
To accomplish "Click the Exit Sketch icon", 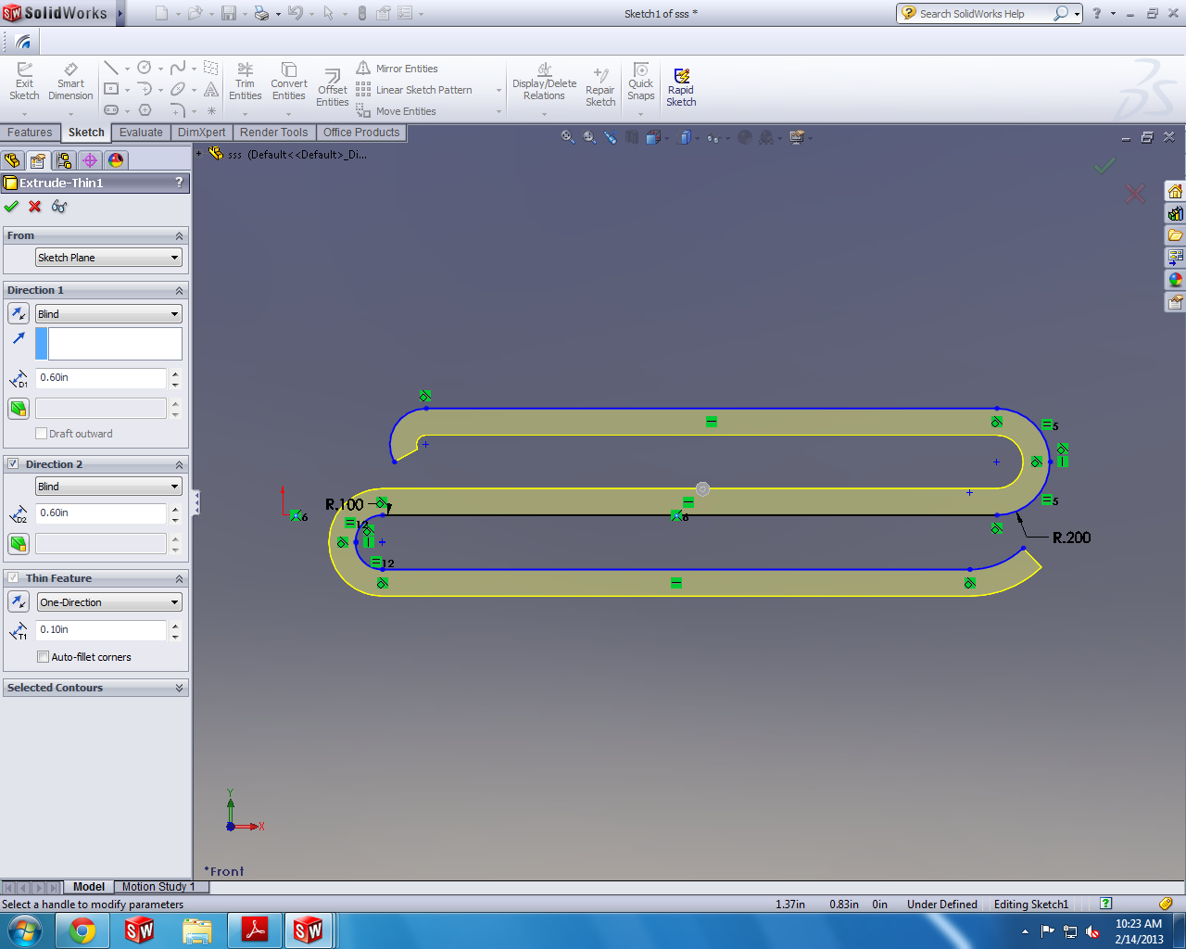I will point(24,82).
